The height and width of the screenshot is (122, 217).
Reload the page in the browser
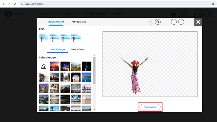tap(15, 4)
